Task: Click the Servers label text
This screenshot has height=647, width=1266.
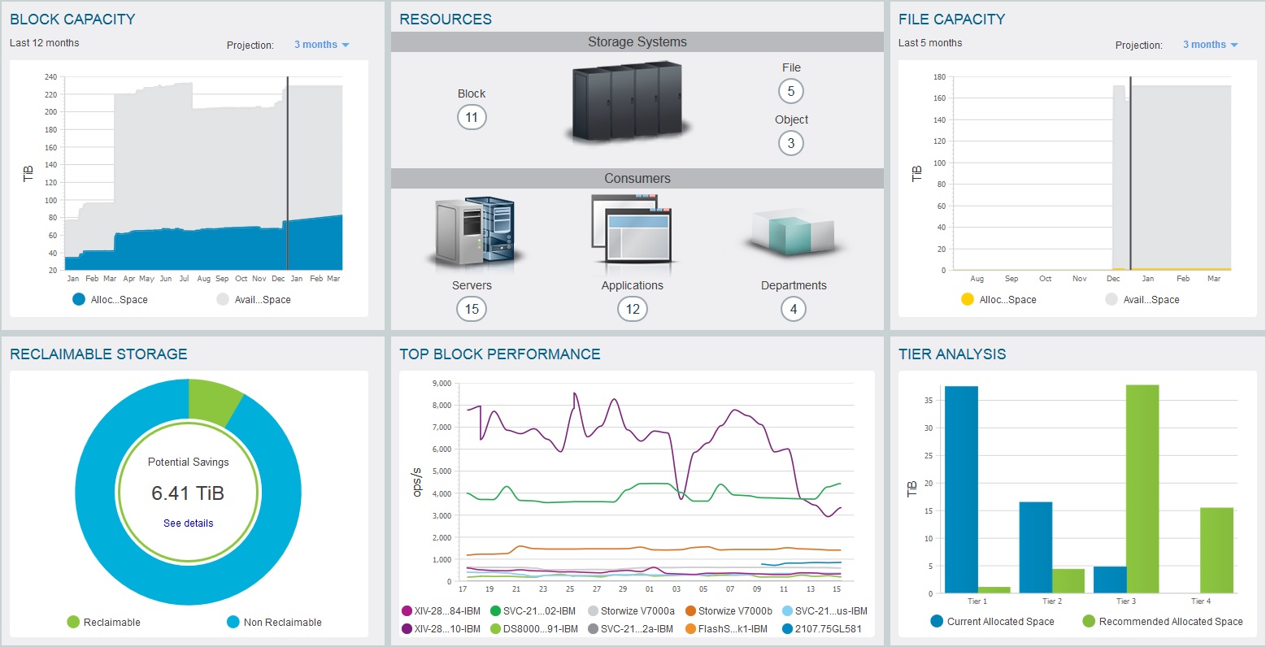Action: tap(472, 285)
